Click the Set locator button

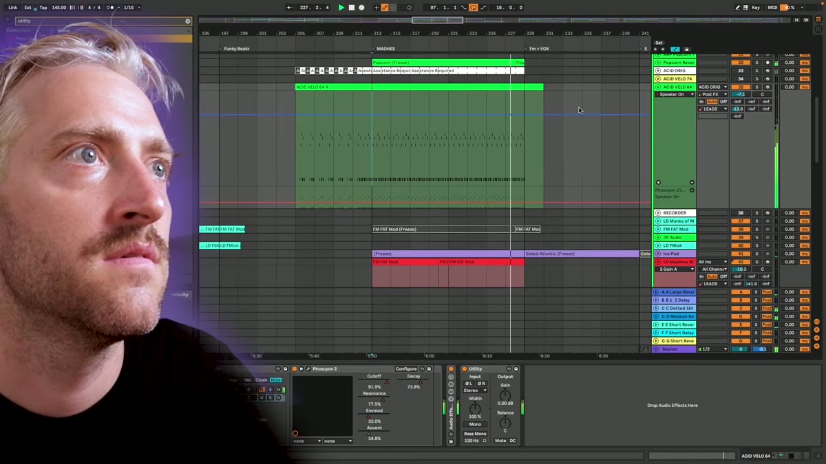click(659, 43)
